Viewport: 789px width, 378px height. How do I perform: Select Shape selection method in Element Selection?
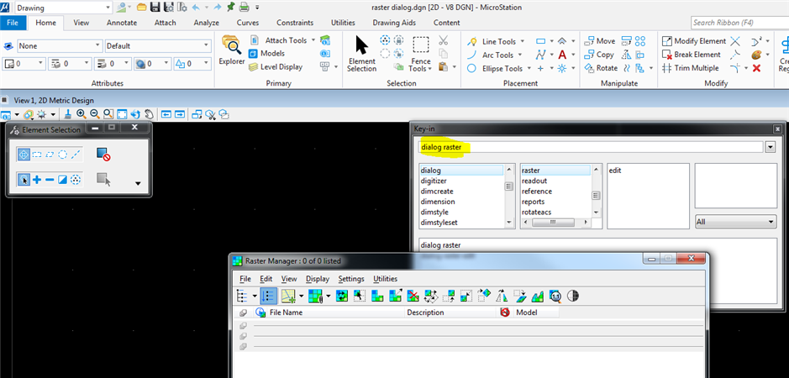tap(50, 155)
